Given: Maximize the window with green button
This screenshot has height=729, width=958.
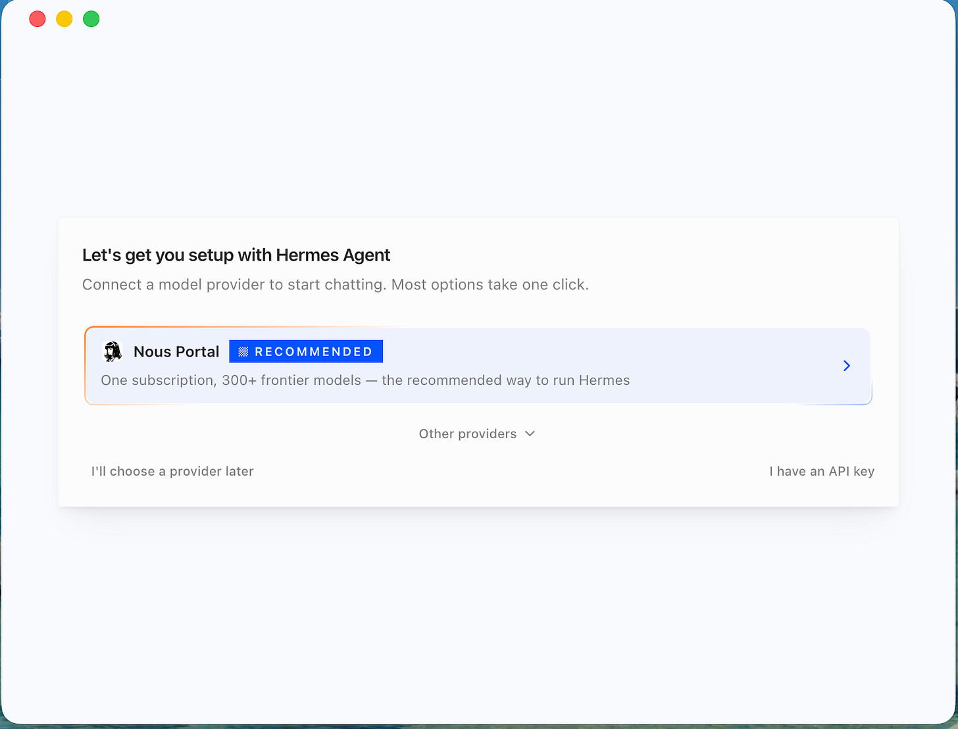Looking at the screenshot, I should [x=91, y=19].
